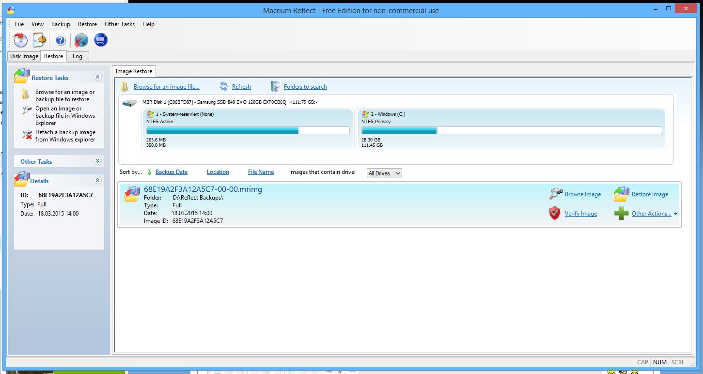Collapse the Restore Tasks panel chevron

point(98,77)
